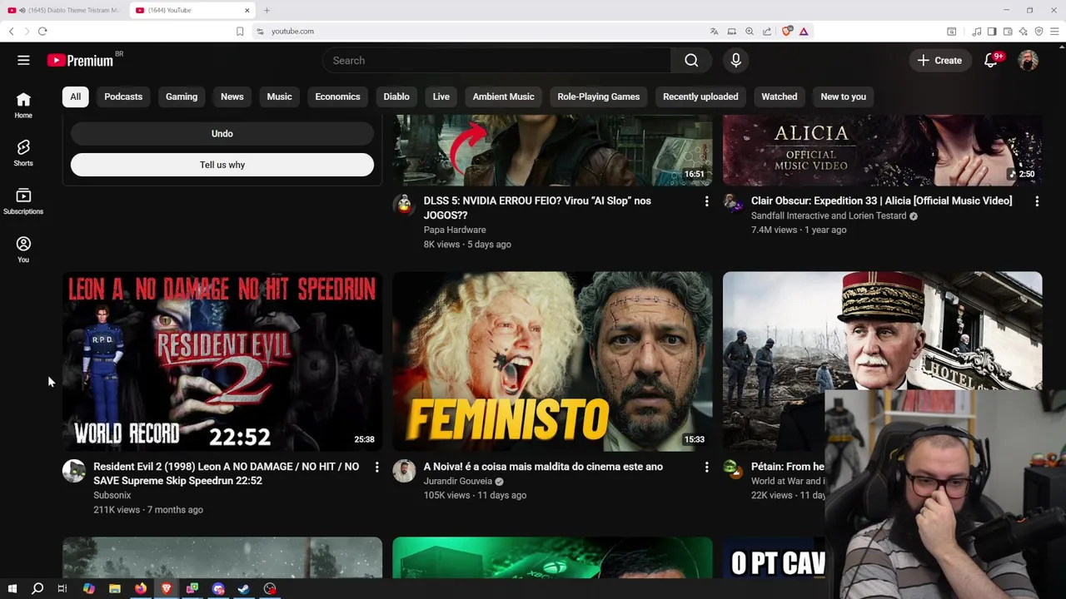Click the zoom magnifier in address bar

[x=750, y=31]
